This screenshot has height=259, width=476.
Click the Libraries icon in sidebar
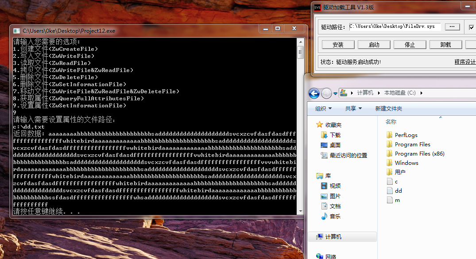[319, 176]
